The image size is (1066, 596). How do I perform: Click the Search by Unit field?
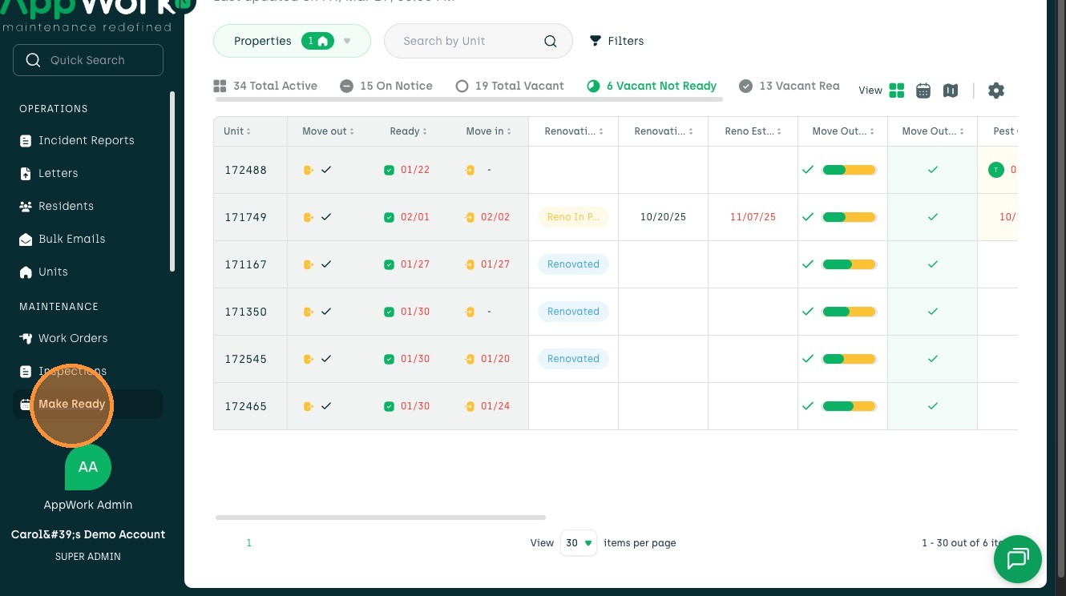click(465, 41)
